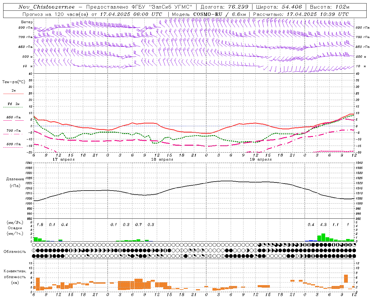This screenshot has height=297, width=371.
Task: Click the 'Тем-ра(°C)' temperature axis title
Action: tap(14, 82)
